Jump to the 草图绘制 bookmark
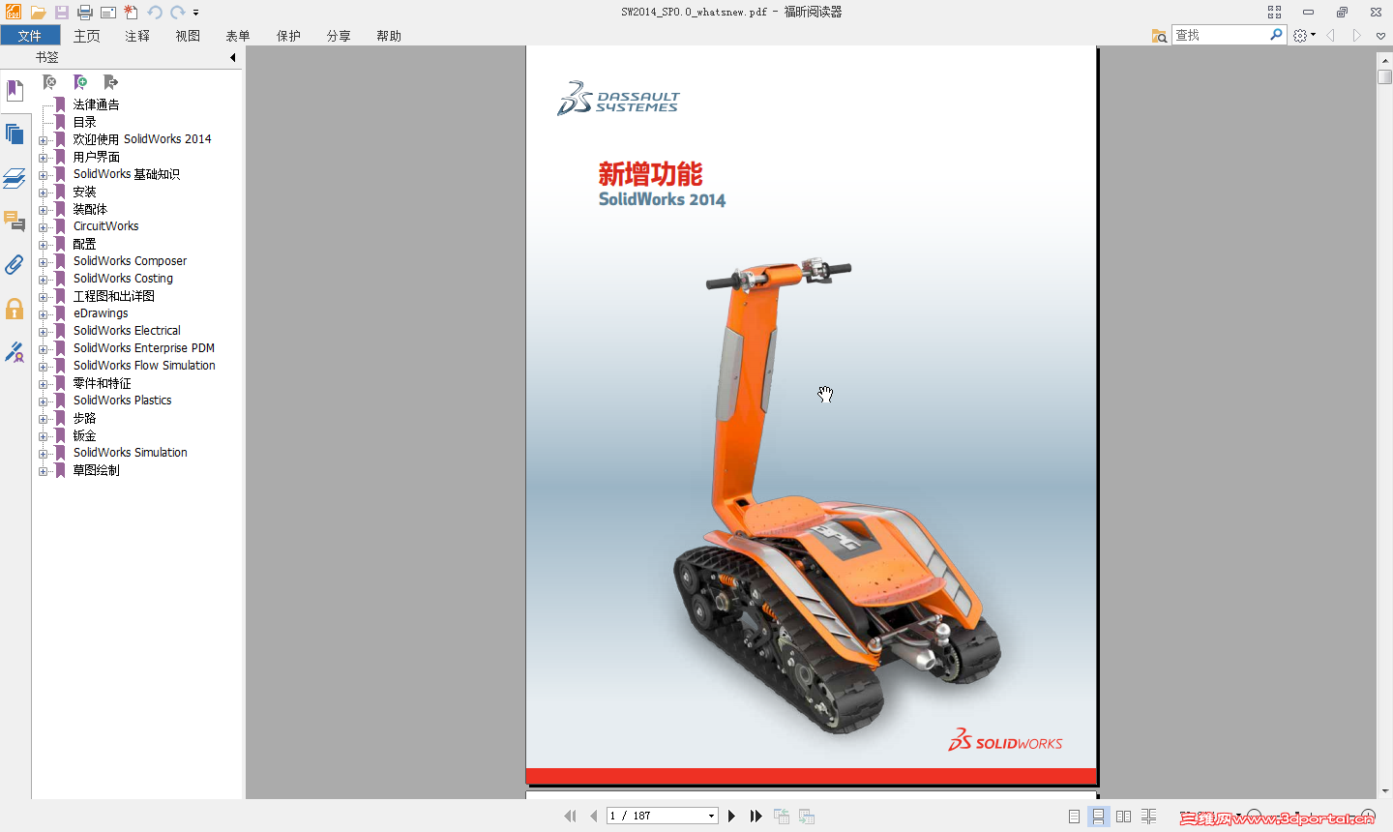 [97, 470]
